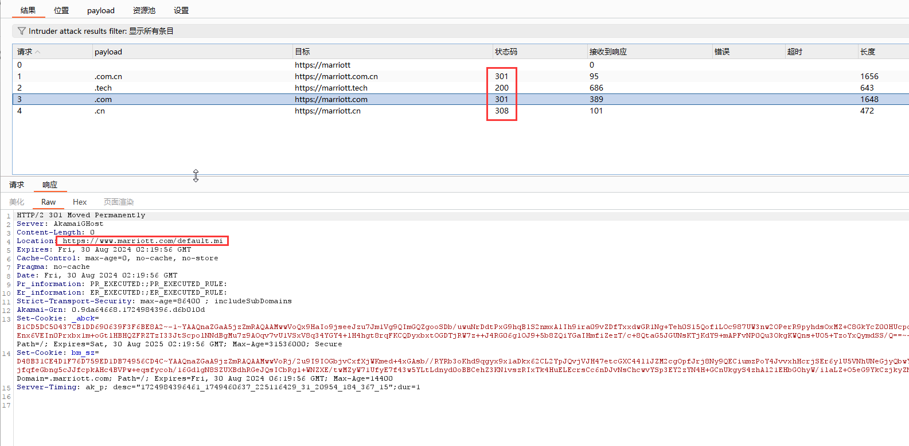Sort by the 请求 column header
The image size is (909, 446).
(x=53, y=52)
